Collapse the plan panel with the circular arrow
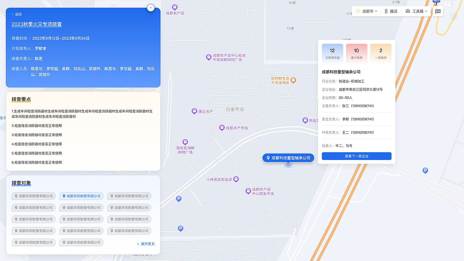Image resolution: width=464 pixels, height=261 pixels. pos(151,8)
